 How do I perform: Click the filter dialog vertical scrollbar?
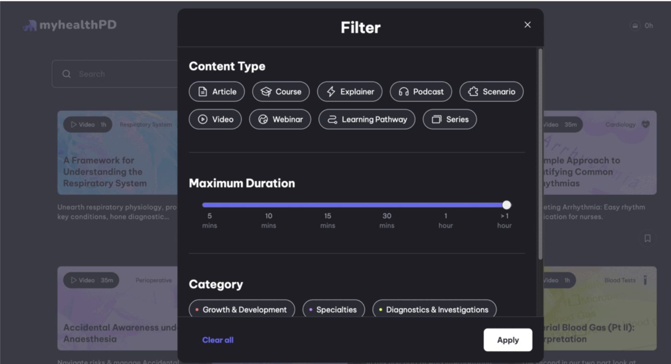coord(541,154)
